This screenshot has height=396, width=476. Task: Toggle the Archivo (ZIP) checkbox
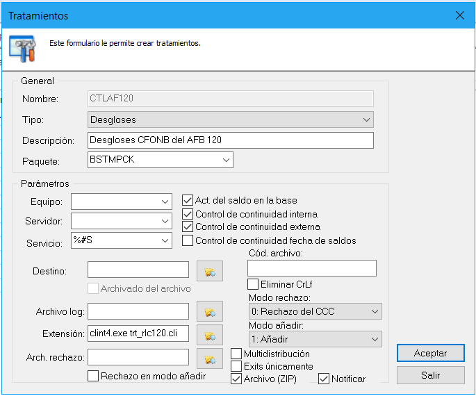click(237, 379)
